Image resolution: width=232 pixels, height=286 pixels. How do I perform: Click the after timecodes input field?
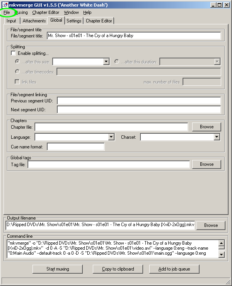point(139,71)
